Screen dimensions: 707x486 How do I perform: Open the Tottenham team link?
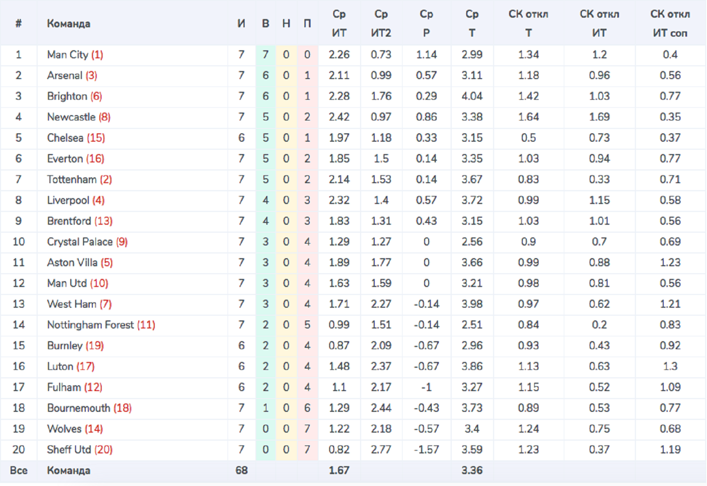[72, 179]
